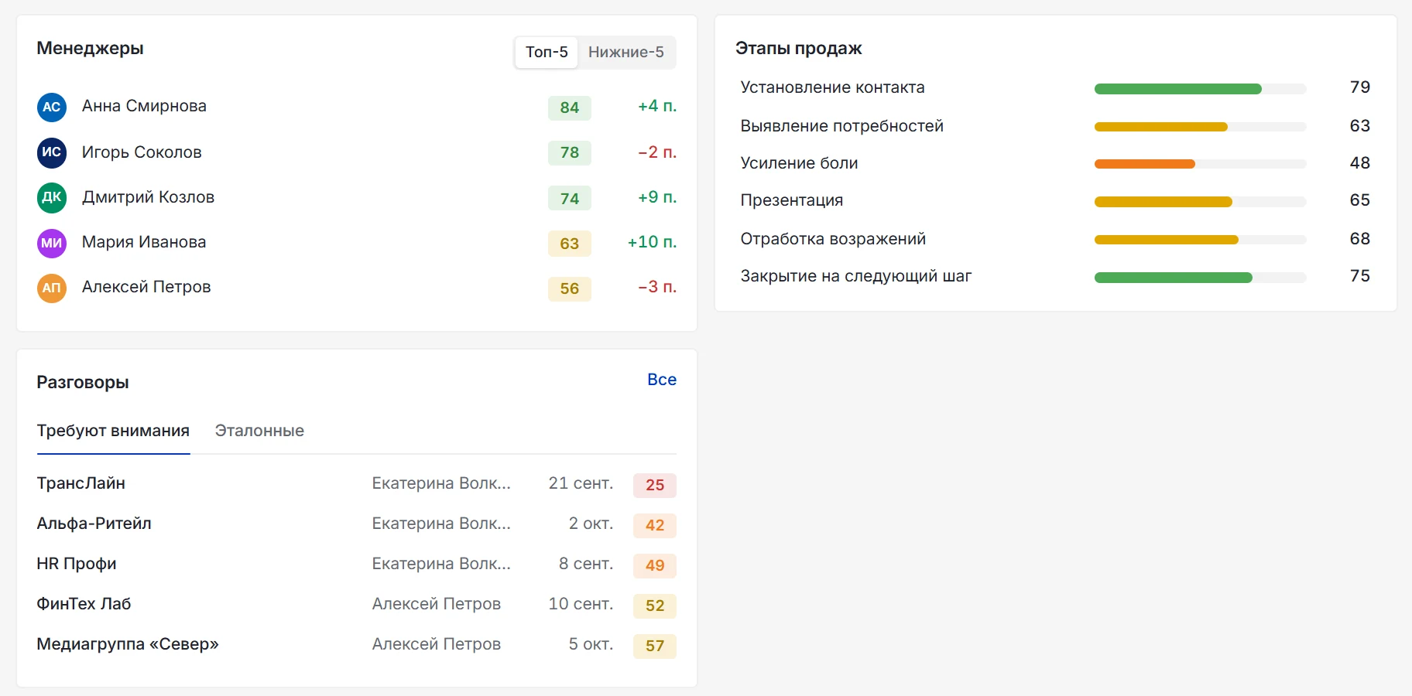The image size is (1412, 696).
Task: Click the −3 п. change value
Action: (657, 287)
